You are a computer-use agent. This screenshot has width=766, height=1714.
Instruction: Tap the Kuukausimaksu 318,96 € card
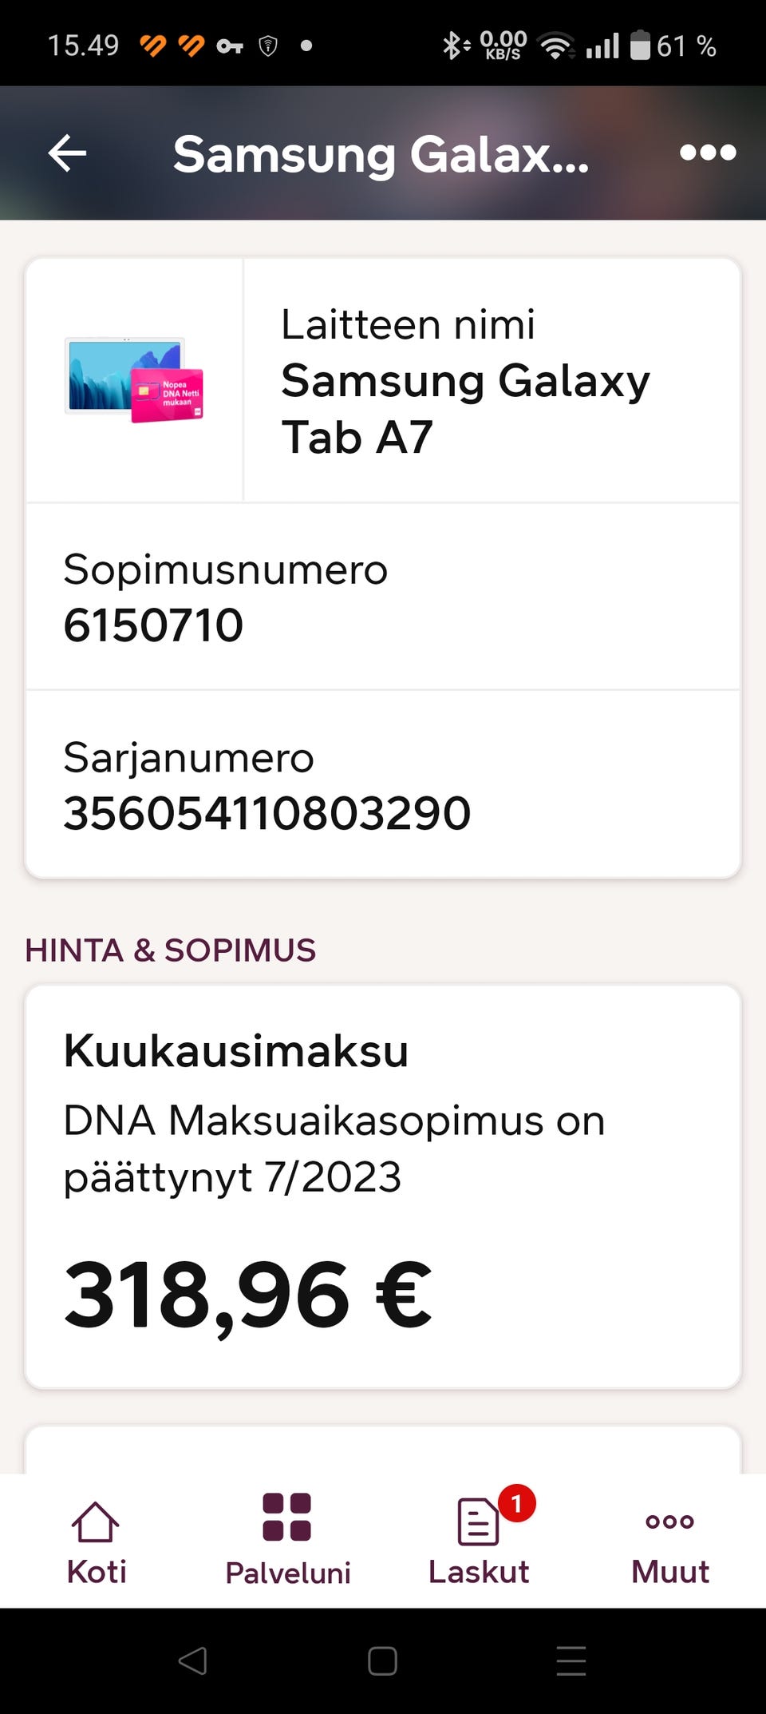[x=383, y=1186]
